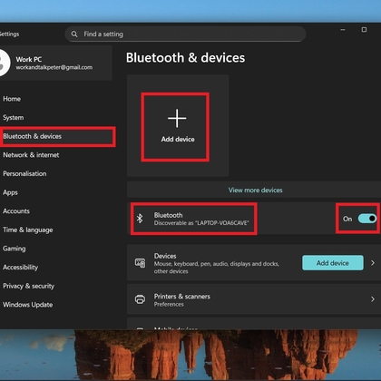Click the user avatar picture
Screen dimensions: 381x381
pos(5,63)
